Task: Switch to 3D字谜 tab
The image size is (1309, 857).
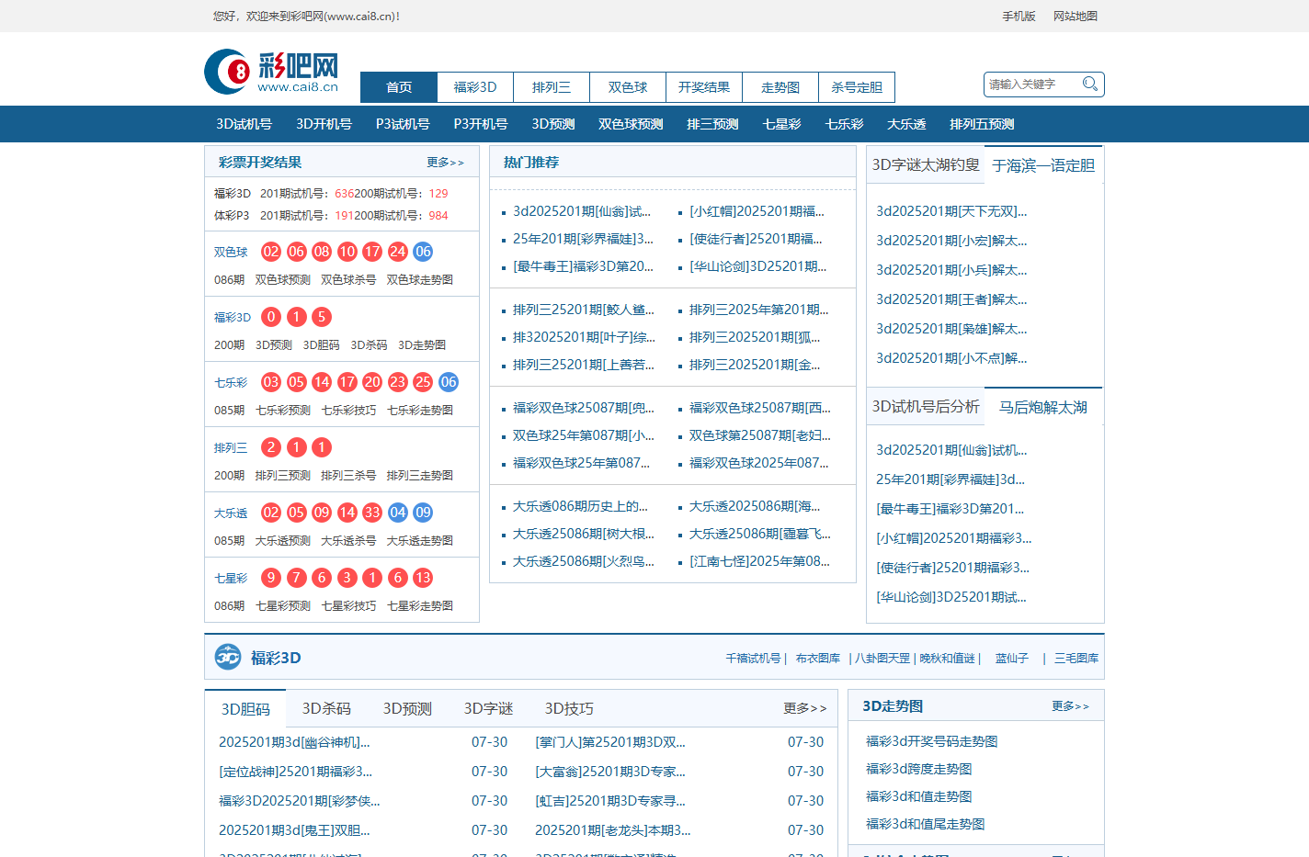Action: coord(488,709)
